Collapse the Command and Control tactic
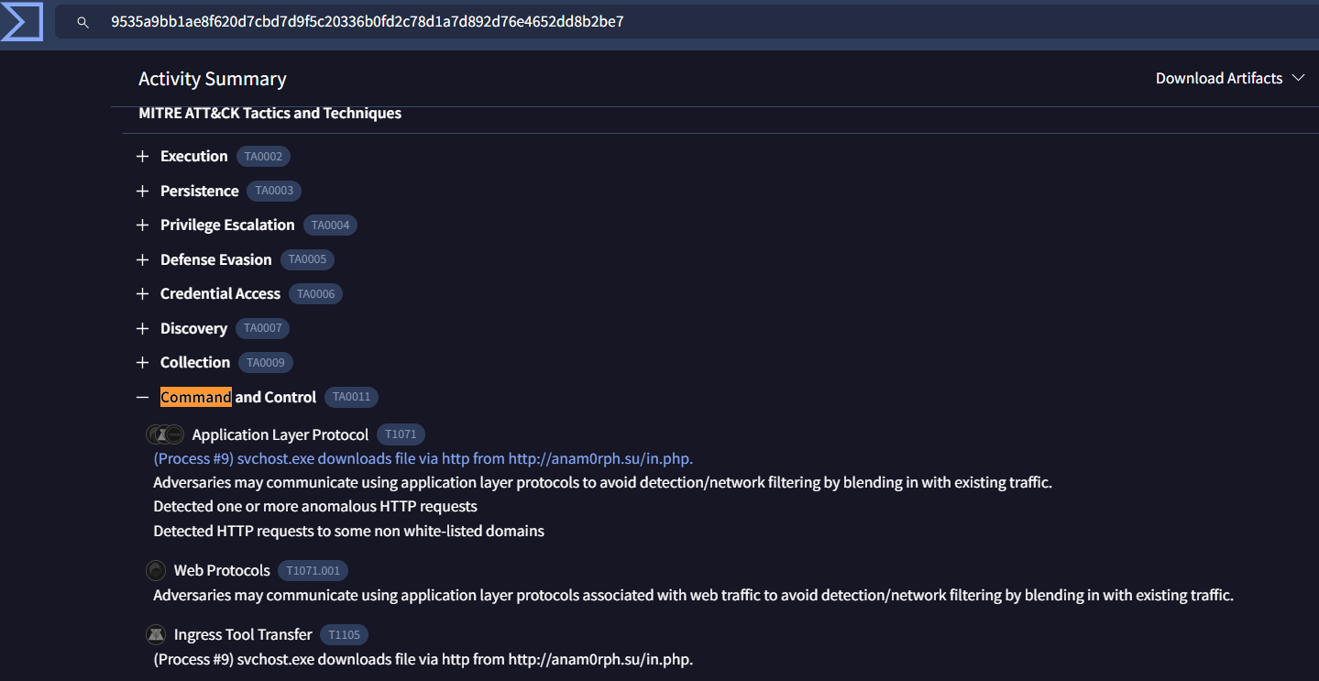This screenshot has width=1319, height=681. click(x=142, y=397)
